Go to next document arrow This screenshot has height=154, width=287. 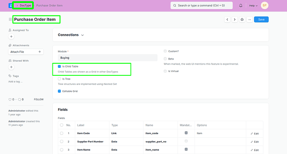pyautogui.click(x=235, y=20)
